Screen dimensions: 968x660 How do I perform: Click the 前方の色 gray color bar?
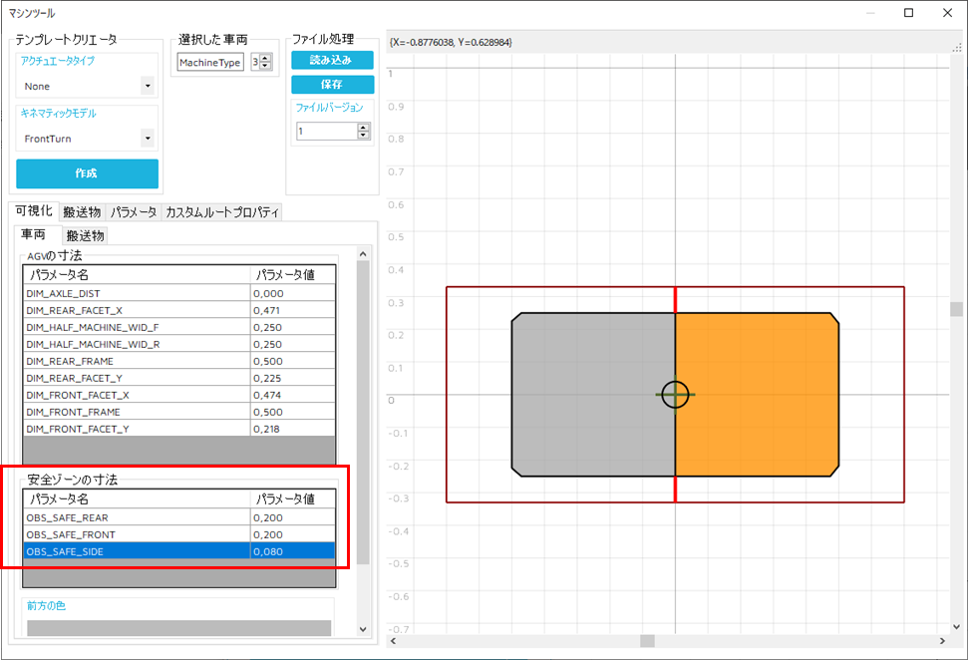point(178,627)
